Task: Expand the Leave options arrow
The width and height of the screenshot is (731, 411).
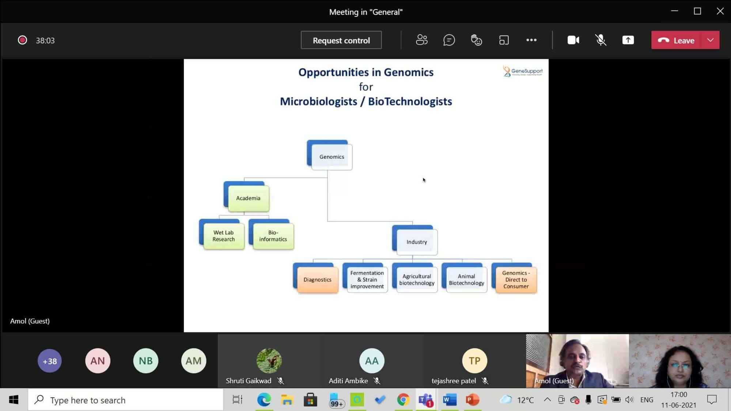Action: coord(710,40)
